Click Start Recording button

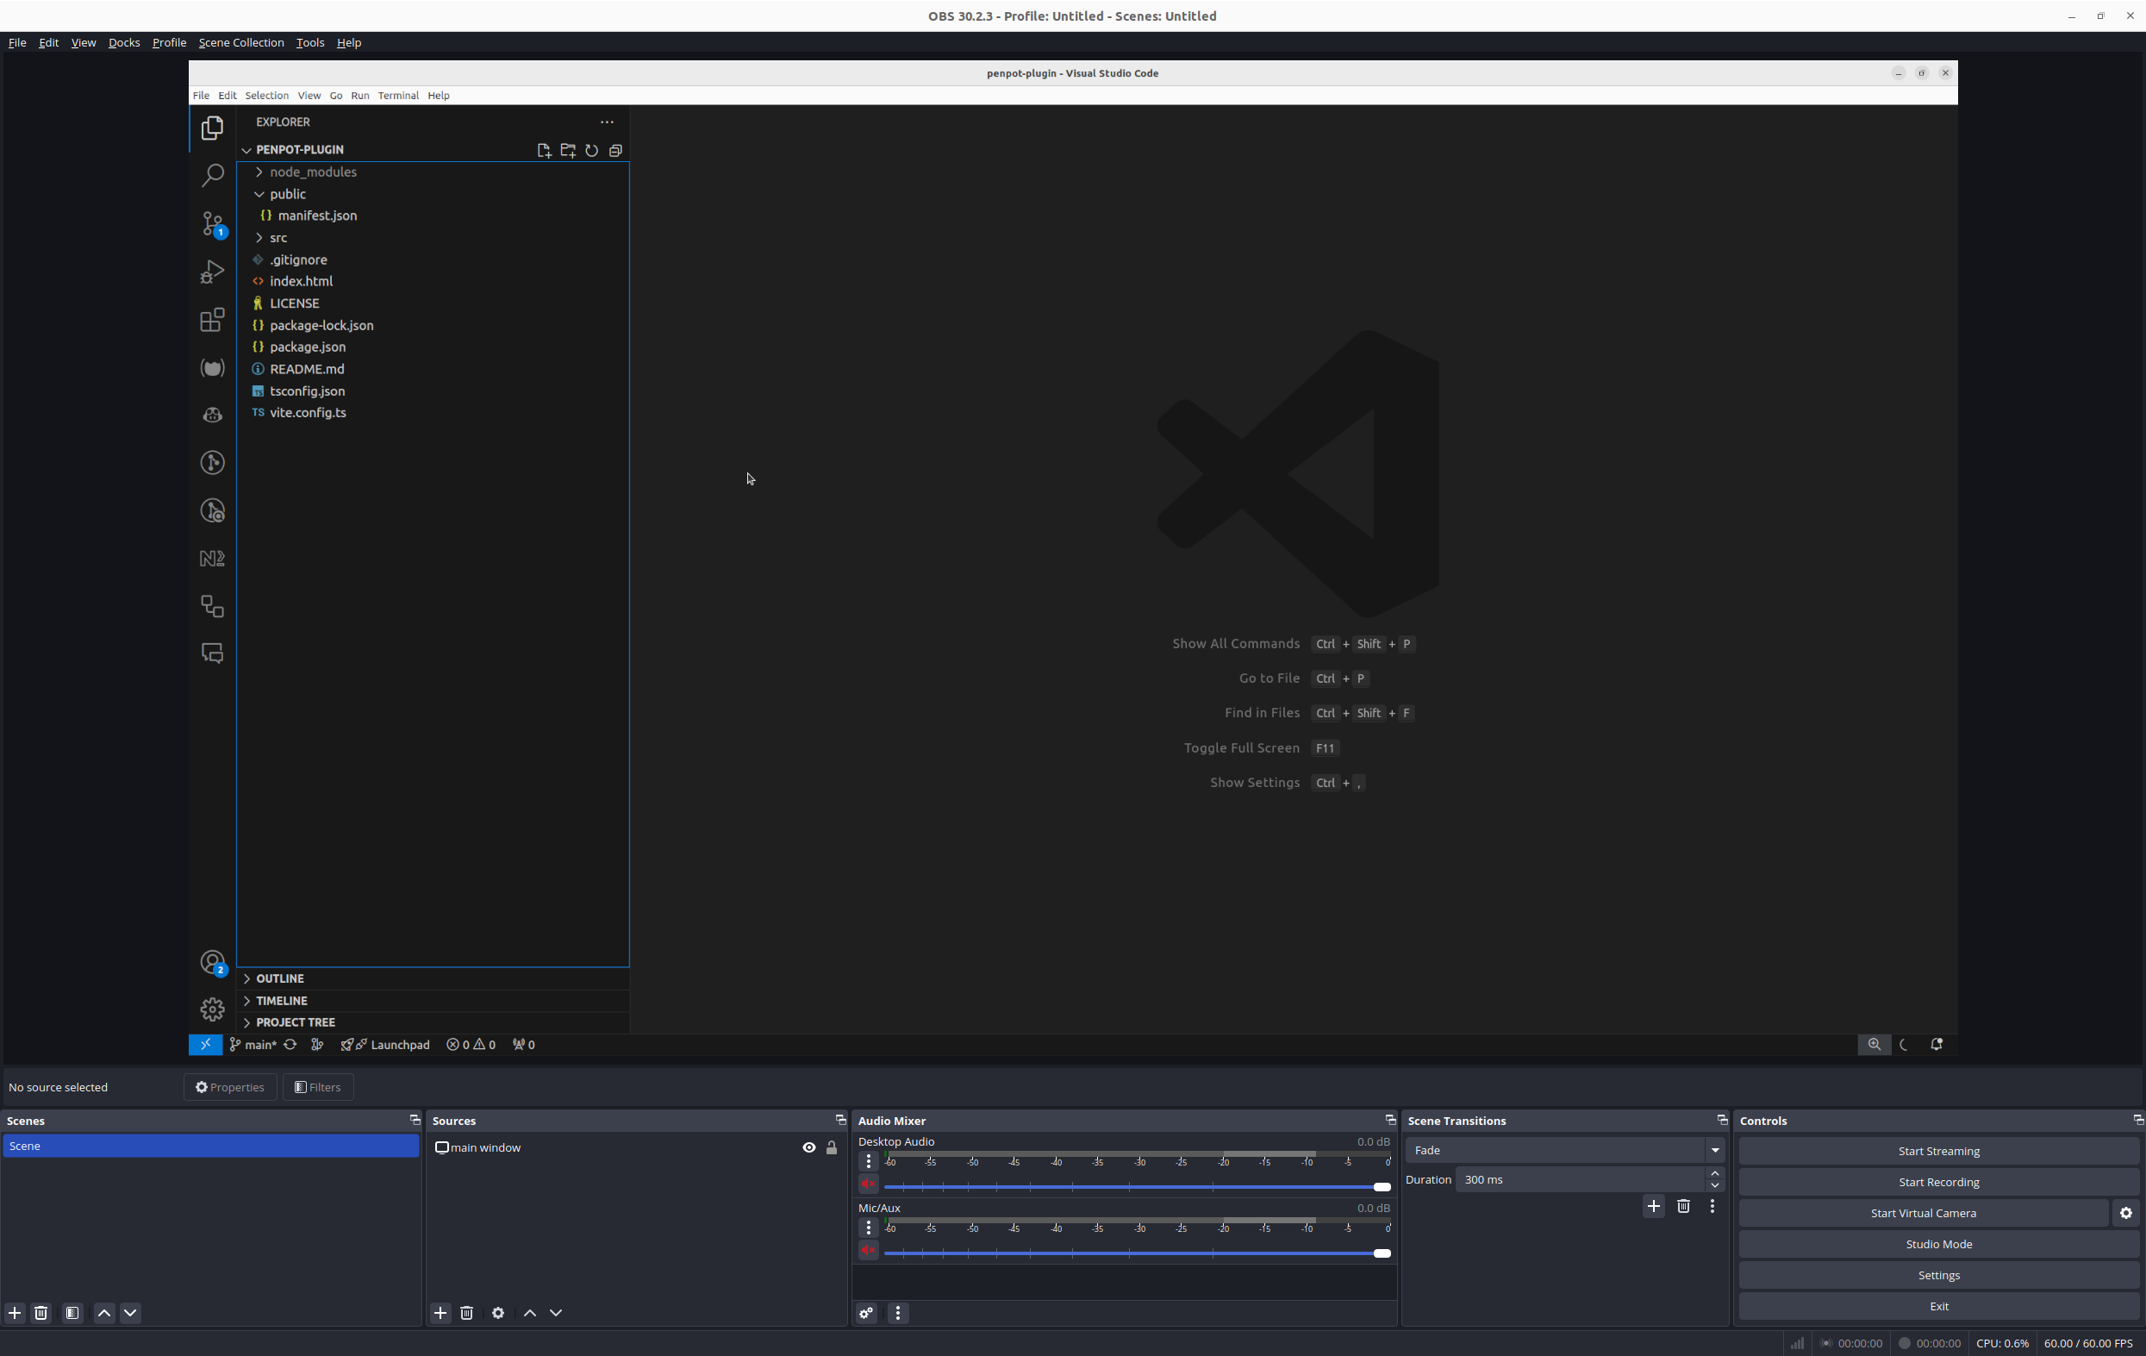pyautogui.click(x=1938, y=1182)
